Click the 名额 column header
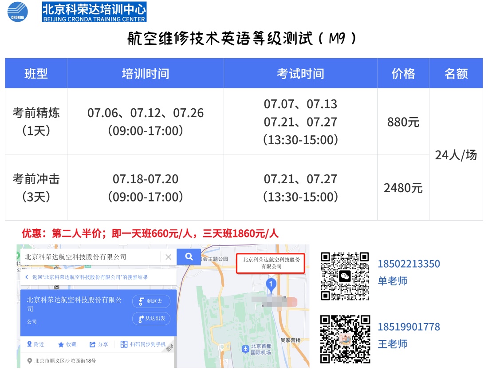Viewport: 488px width, 371px height. [456, 74]
